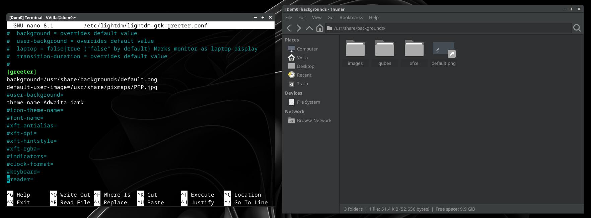The image size is (591, 218).
Task: Open Recent in the sidebar
Action: point(304,75)
